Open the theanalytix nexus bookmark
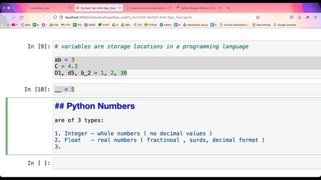321x180 pixels. point(195,25)
